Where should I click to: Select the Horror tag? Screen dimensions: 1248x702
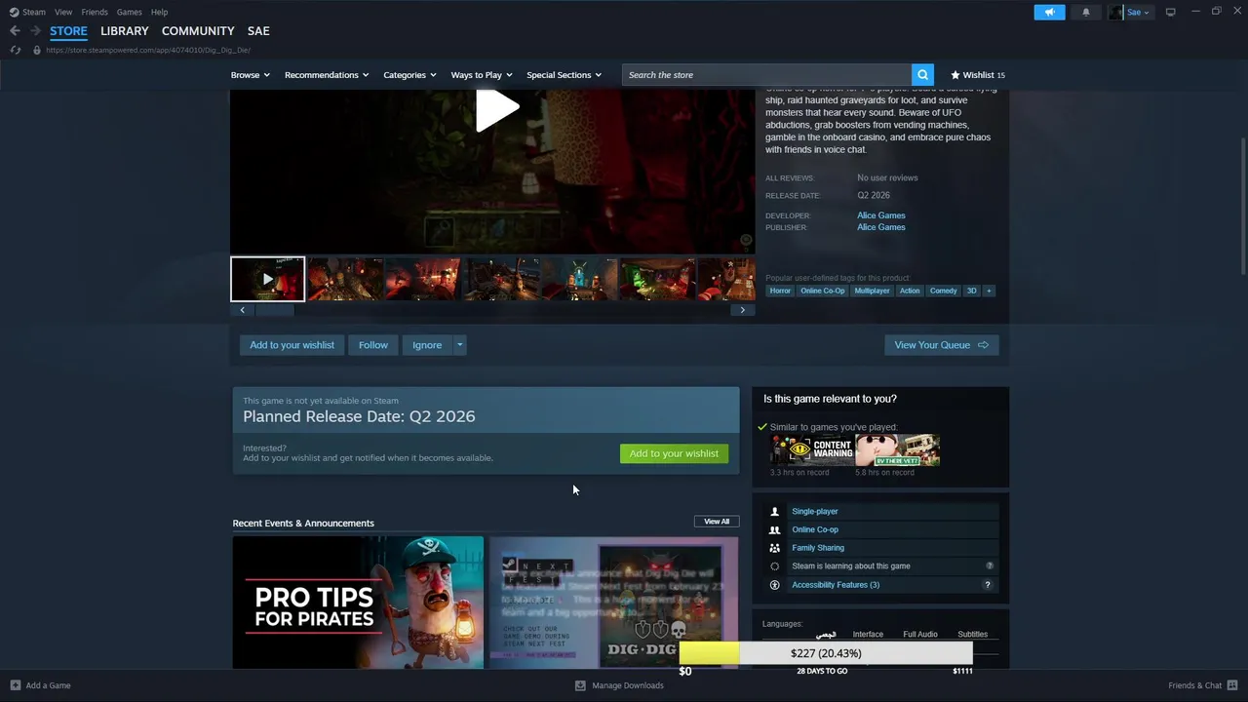pos(780,291)
